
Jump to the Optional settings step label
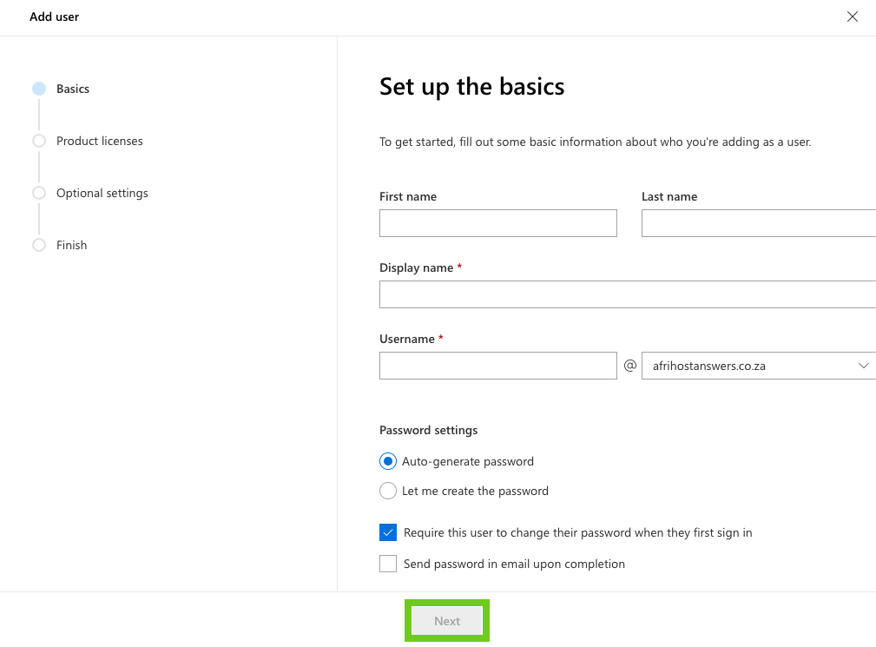[102, 193]
